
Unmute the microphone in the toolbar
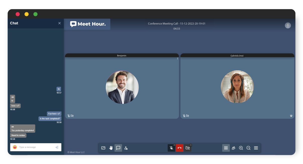click(171, 148)
